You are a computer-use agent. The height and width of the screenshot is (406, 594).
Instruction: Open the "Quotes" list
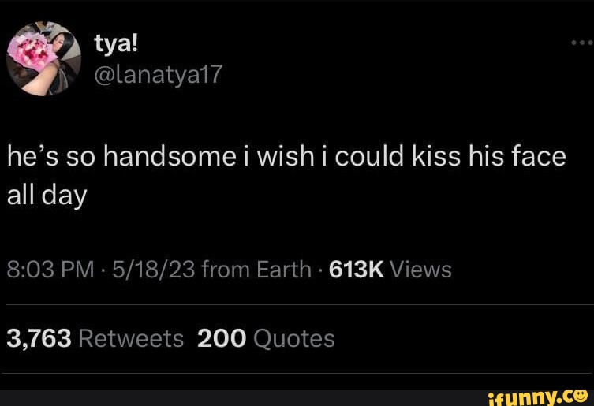pyautogui.click(x=295, y=338)
